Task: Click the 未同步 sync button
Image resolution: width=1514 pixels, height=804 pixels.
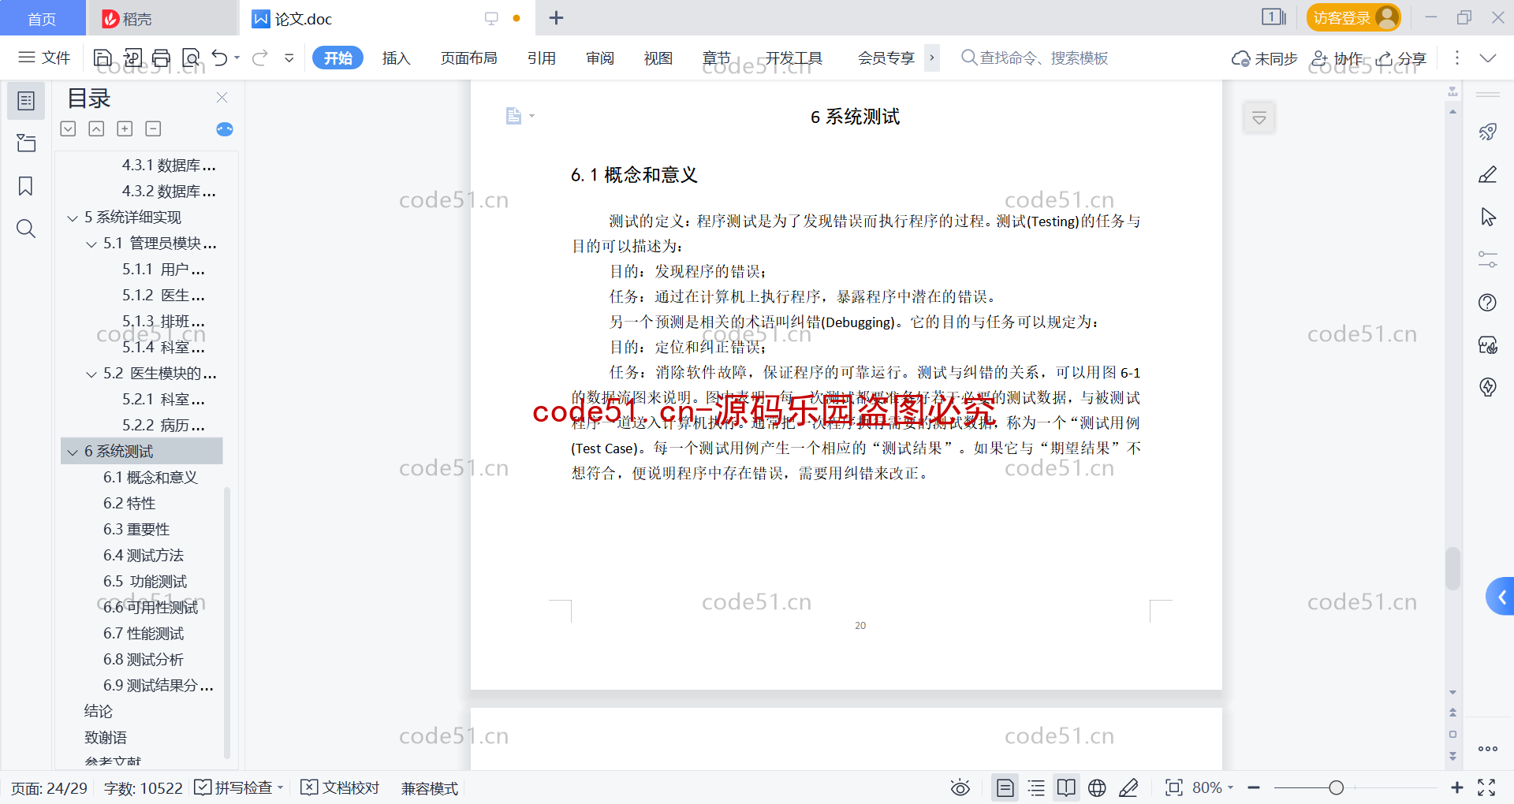Action: point(1265,58)
